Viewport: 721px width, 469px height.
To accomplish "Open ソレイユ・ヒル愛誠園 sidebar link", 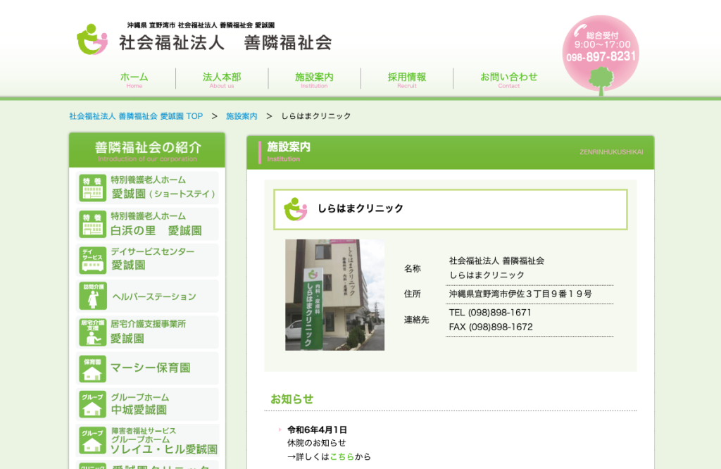I will pyautogui.click(x=147, y=439).
